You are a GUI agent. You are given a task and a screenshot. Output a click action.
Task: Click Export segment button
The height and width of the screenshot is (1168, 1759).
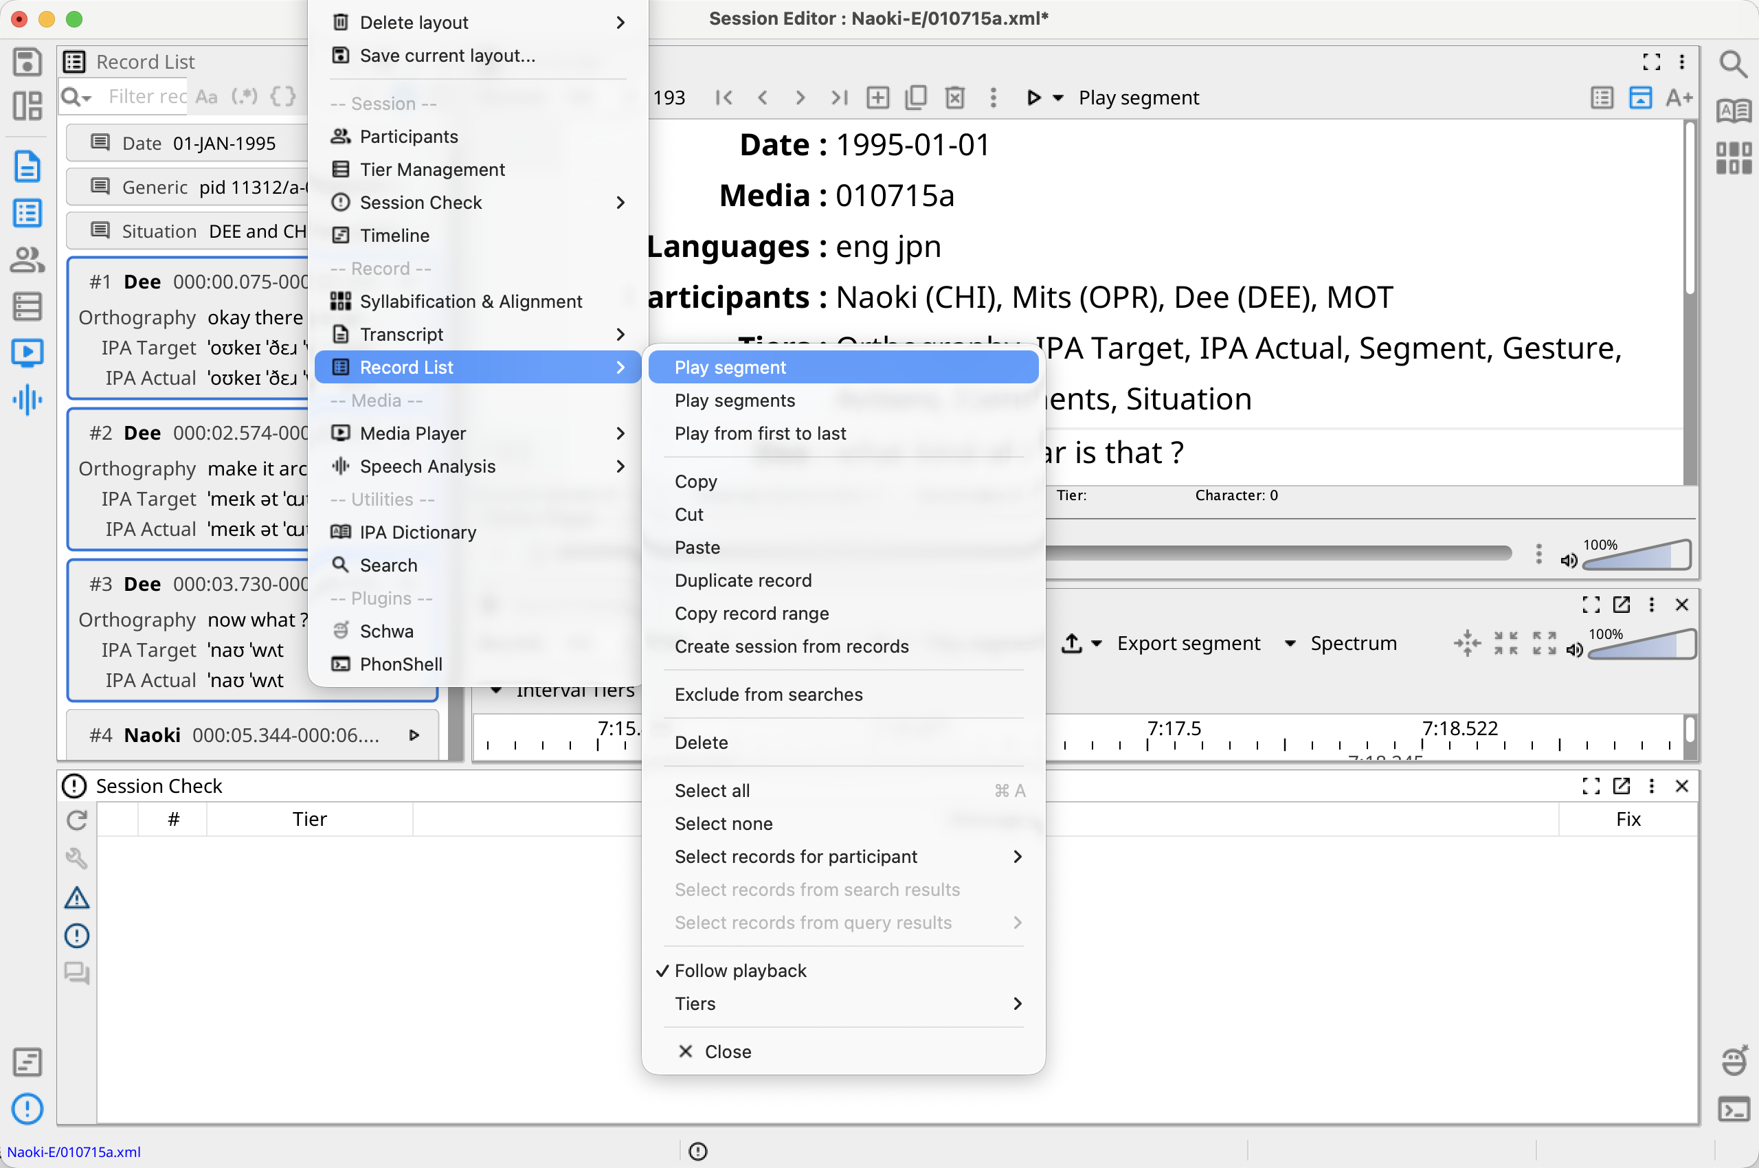[x=1188, y=644]
